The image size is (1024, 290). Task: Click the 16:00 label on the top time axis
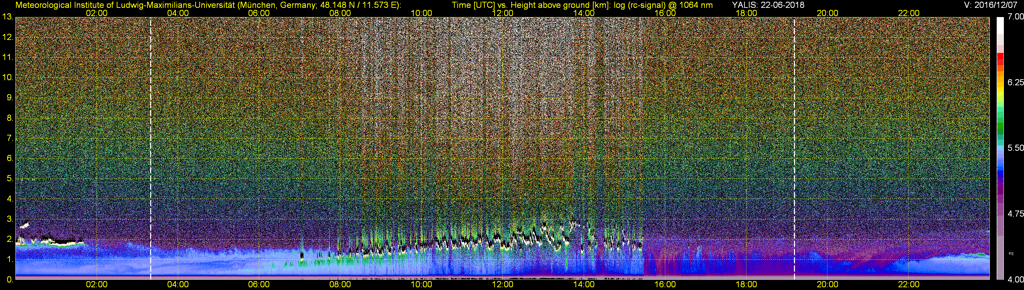click(665, 13)
